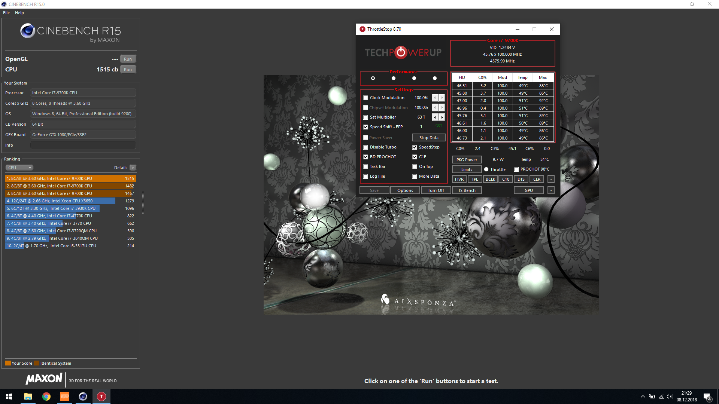
Task: Click the PKG Power button
Action: point(467,160)
